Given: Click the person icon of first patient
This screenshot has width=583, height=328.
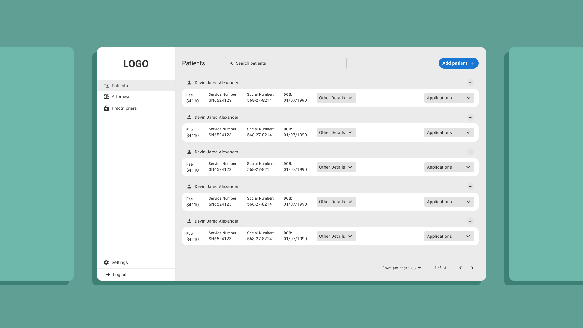Looking at the screenshot, I should (189, 83).
